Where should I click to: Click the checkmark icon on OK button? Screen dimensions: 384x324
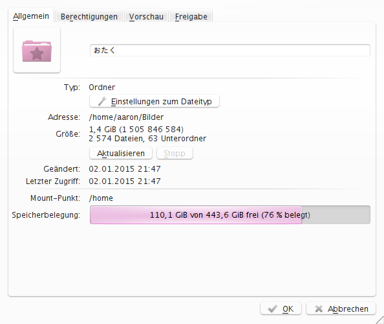(x=272, y=309)
